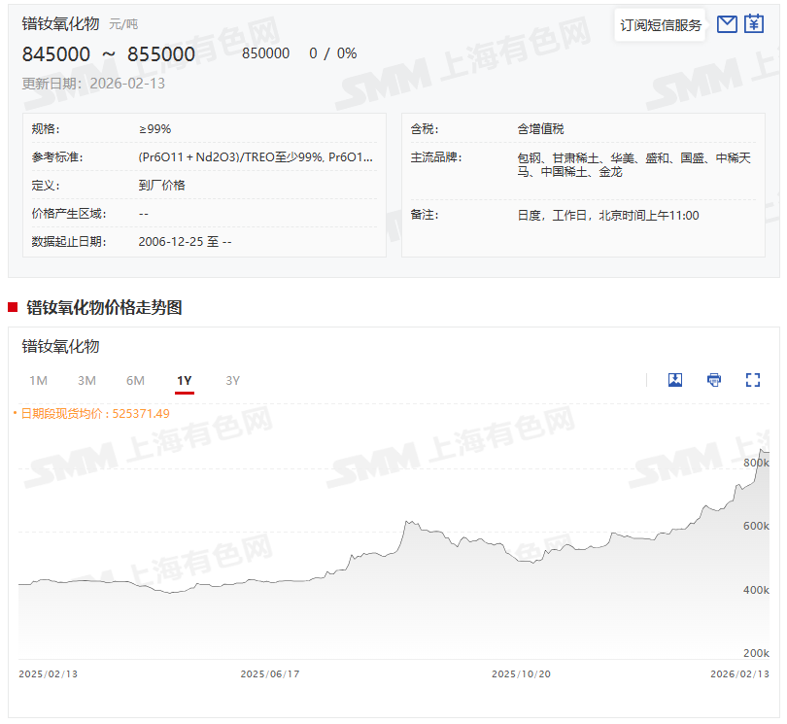Screen dimensions: 787x724
Task: Toggle the 日期段现货均价 legend line
Action: click(x=93, y=413)
